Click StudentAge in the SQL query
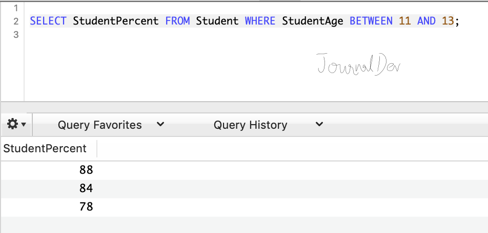The image size is (488, 233). (313, 21)
